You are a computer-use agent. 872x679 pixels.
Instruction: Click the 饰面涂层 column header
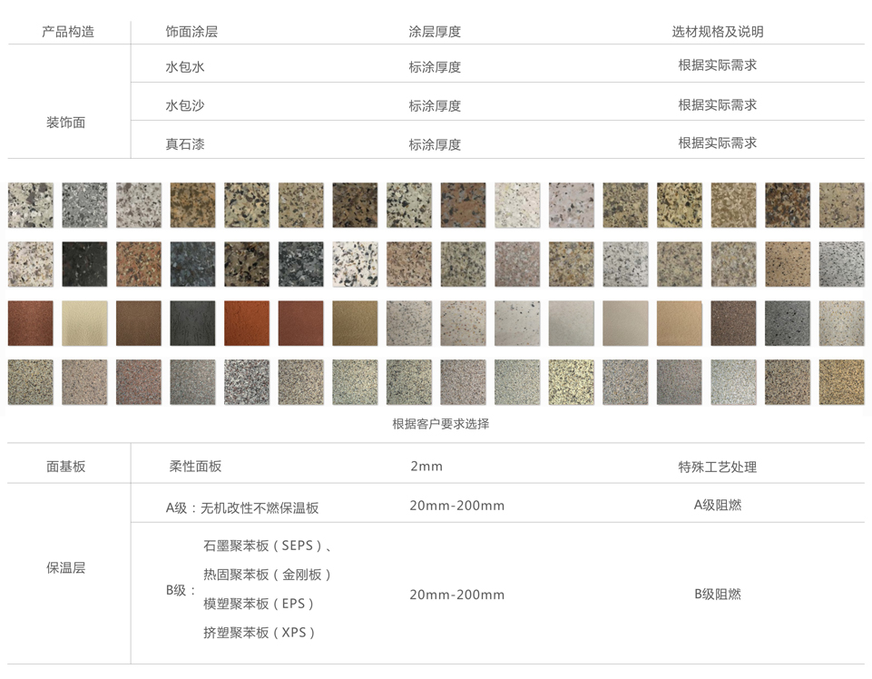[191, 32]
